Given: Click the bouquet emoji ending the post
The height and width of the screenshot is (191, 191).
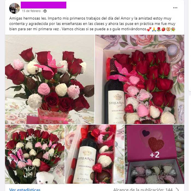Looking at the screenshot, I should [x=173, y=29].
